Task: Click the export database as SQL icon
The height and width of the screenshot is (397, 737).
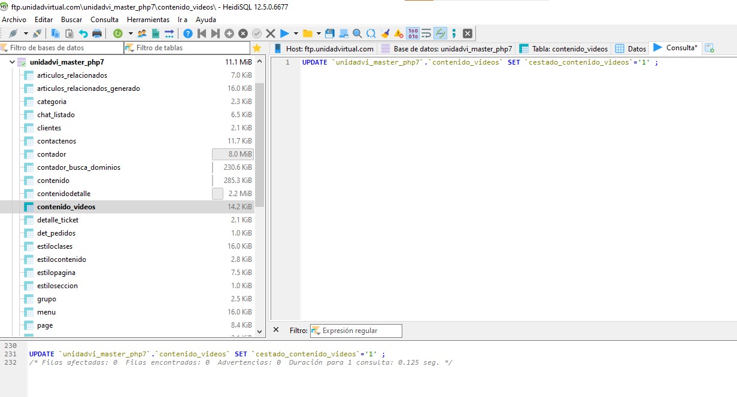Action: [169, 33]
